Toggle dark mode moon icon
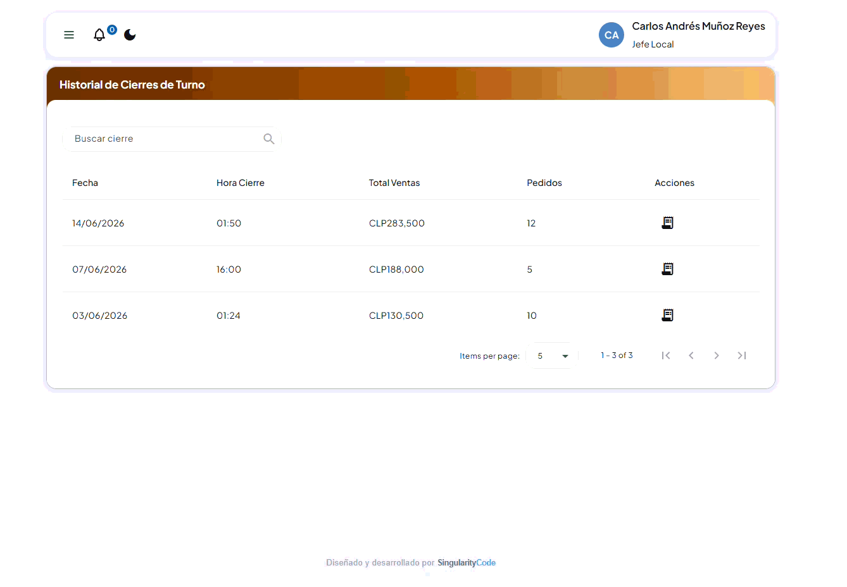The image size is (847, 587). 130,35
